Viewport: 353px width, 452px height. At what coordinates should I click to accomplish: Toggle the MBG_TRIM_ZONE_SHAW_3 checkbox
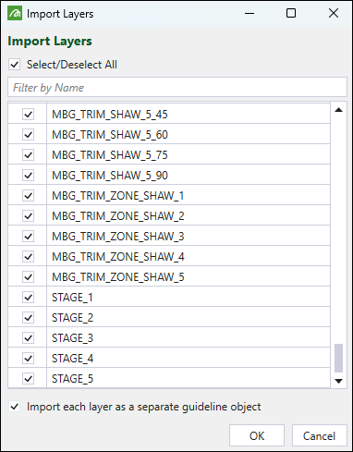click(28, 237)
